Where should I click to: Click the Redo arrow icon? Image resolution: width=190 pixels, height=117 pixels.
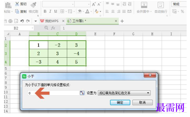[28, 21]
